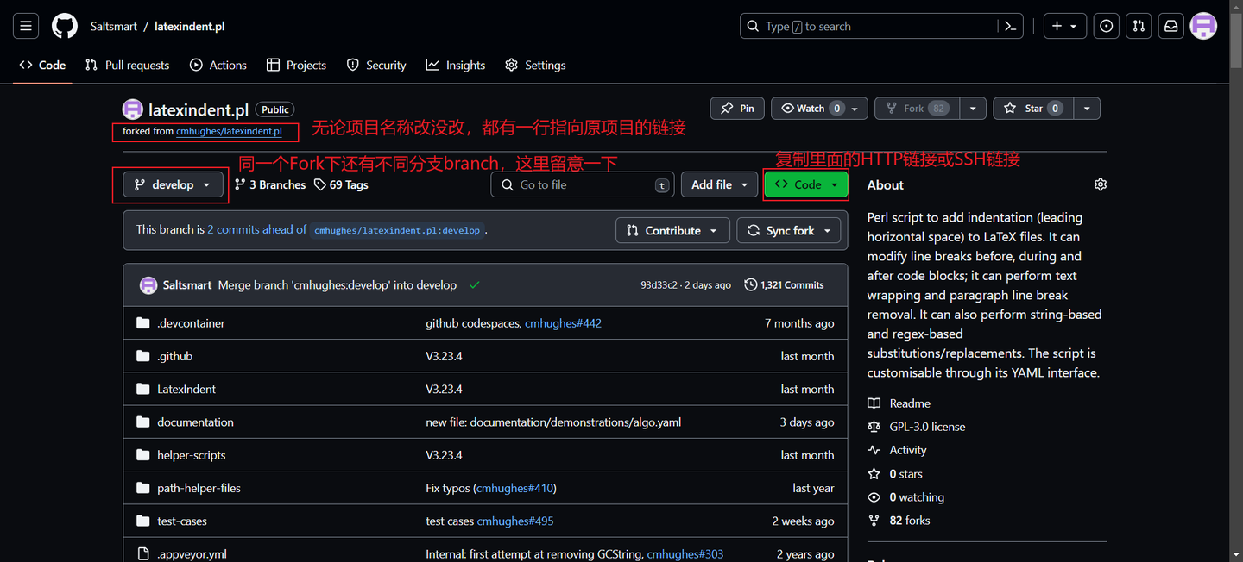Click your profile avatar
The height and width of the screenshot is (562, 1243).
(x=1202, y=26)
